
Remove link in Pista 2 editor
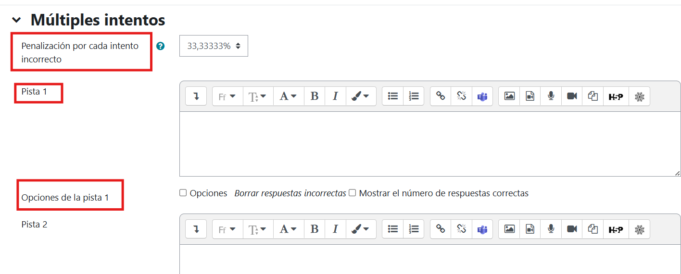(462, 229)
